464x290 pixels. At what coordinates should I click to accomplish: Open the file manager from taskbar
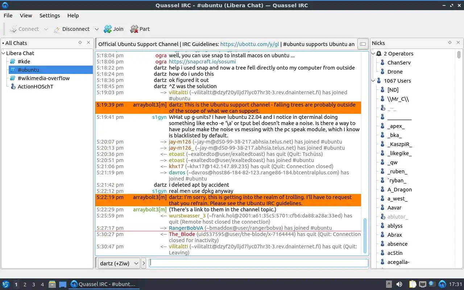[52, 285]
